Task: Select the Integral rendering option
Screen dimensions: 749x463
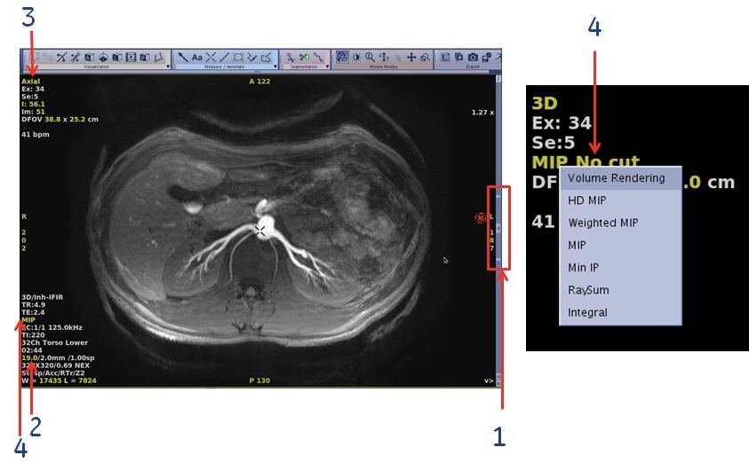Action: pos(587,312)
